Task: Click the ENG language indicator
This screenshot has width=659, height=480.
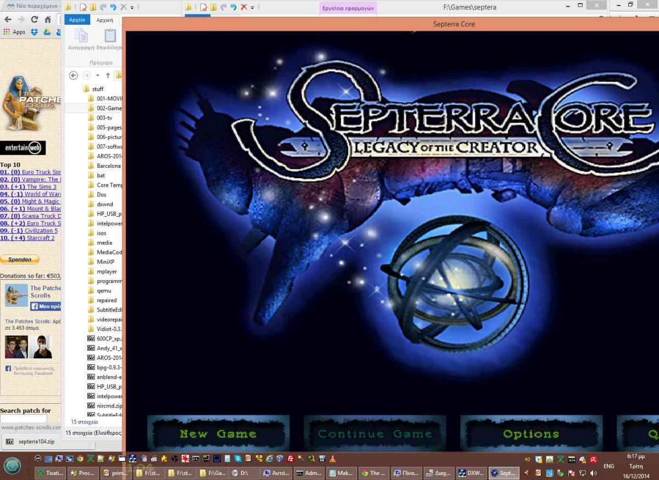Action: [x=608, y=466]
